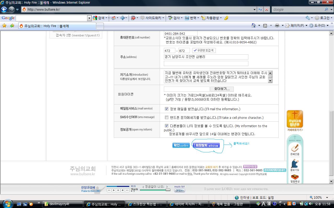Open the 중보기도 quick menu icon

pyautogui.click(x=295, y=165)
